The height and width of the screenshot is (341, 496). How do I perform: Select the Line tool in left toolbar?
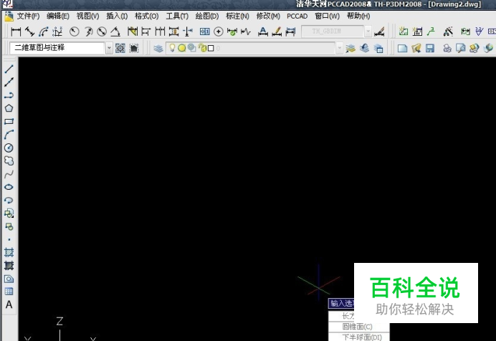pyautogui.click(x=9, y=69)
